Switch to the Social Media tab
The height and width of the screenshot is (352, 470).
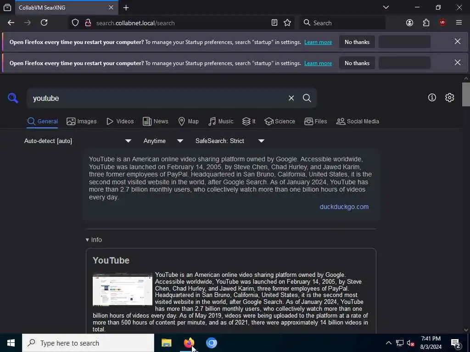coord(358,121)
